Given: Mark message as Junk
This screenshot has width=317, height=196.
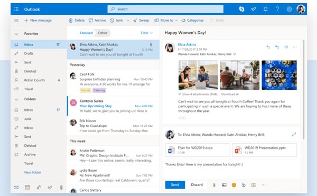Looking at the screenshot, I should [x=116, y=21].
